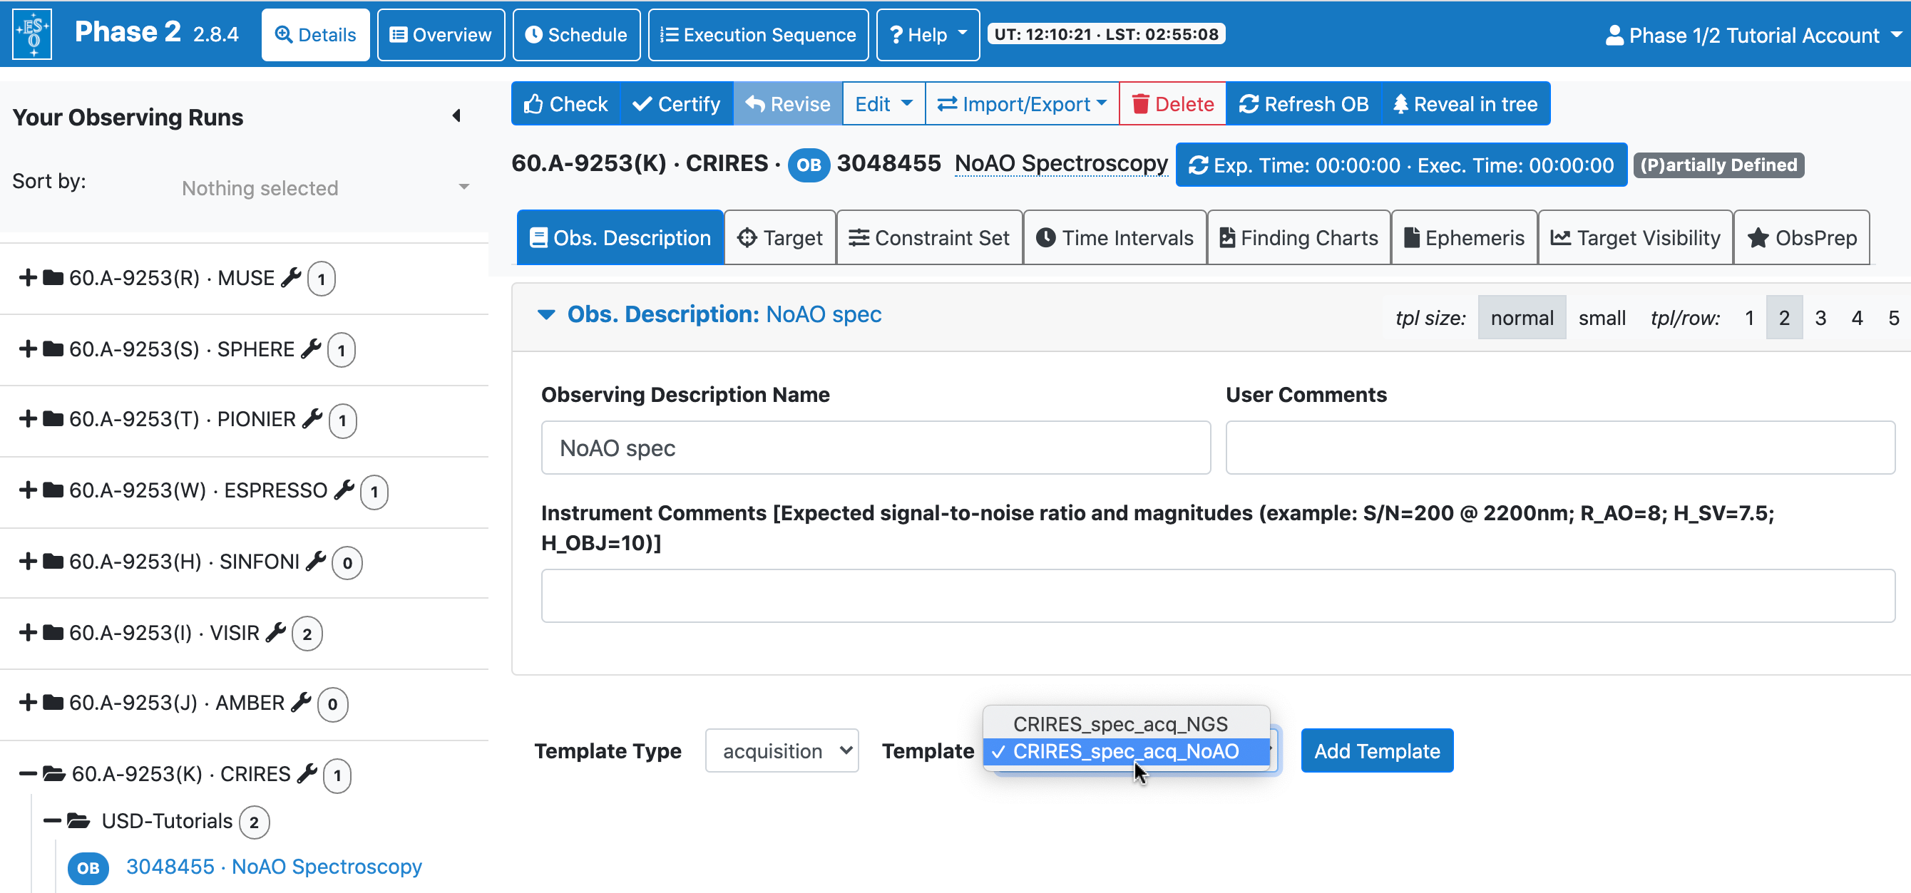Image resolution: width=1911 pixels, height=893 pixels.
Task: Click the wrench icon beside ESPRESSO run
Action: 344,490
